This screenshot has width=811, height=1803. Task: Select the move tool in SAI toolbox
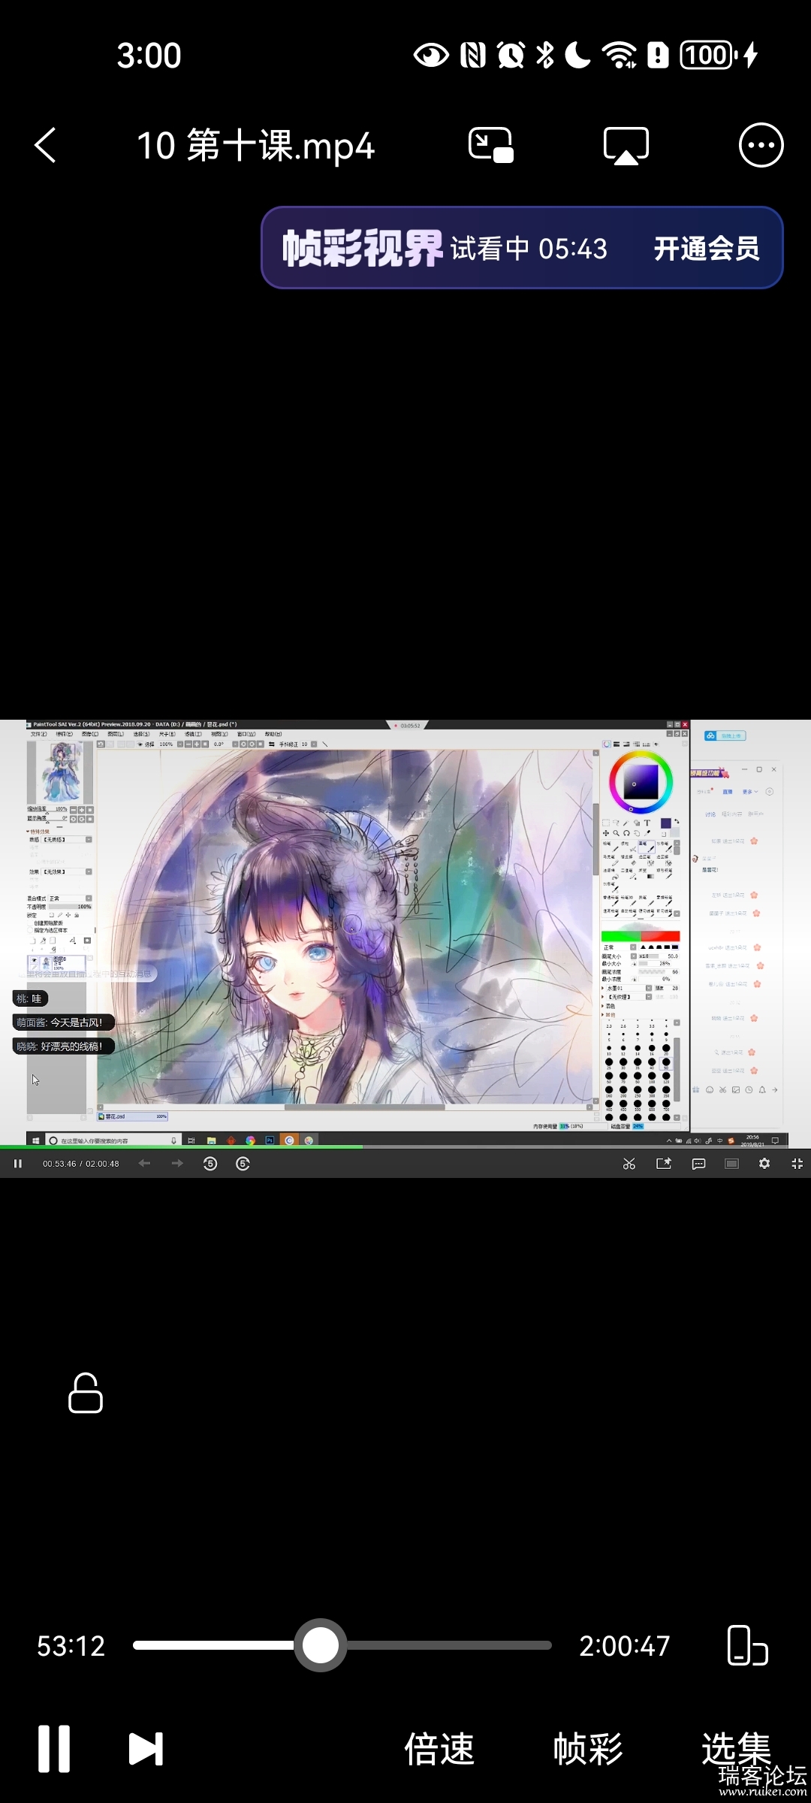606,833
